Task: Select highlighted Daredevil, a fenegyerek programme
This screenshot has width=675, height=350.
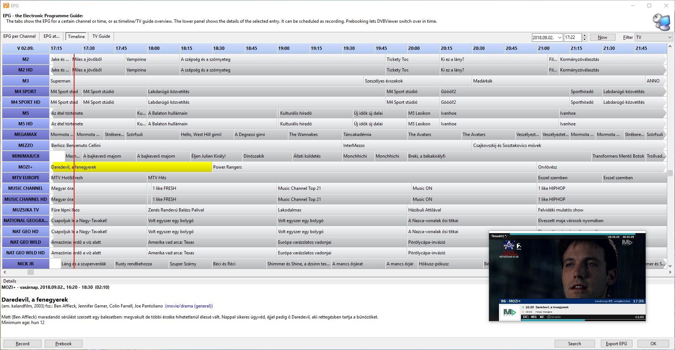Action: click(x=131, y=167)
